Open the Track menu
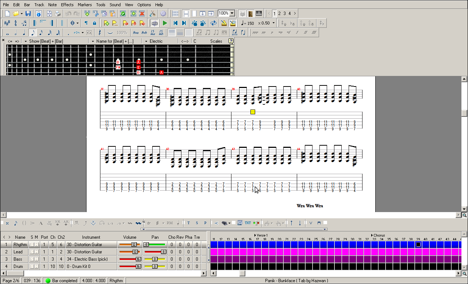Image resolution: width=468 pixels, height=284 pixels. [39, 5]
